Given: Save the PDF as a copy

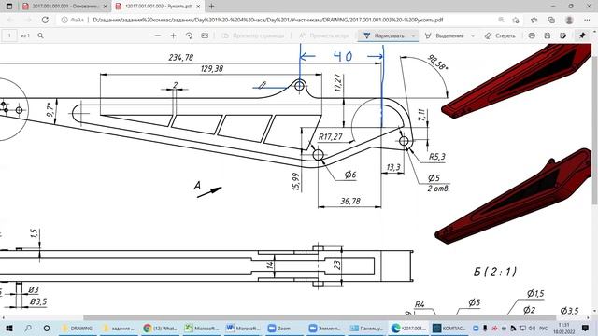Looking at the screenshot, I should coord(562,35).
